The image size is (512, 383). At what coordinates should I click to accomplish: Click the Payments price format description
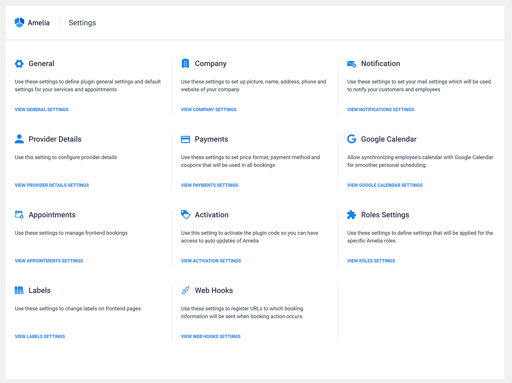click(251, 161)
